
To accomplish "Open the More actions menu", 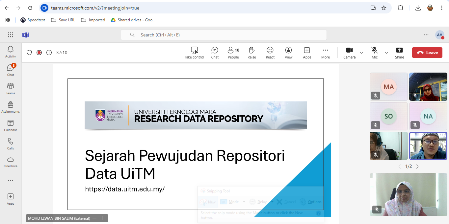I will click(326, 53).
